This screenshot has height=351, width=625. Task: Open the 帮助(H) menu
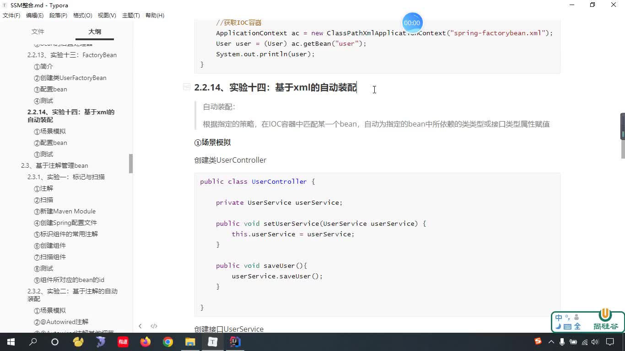(x=155, y=16)
